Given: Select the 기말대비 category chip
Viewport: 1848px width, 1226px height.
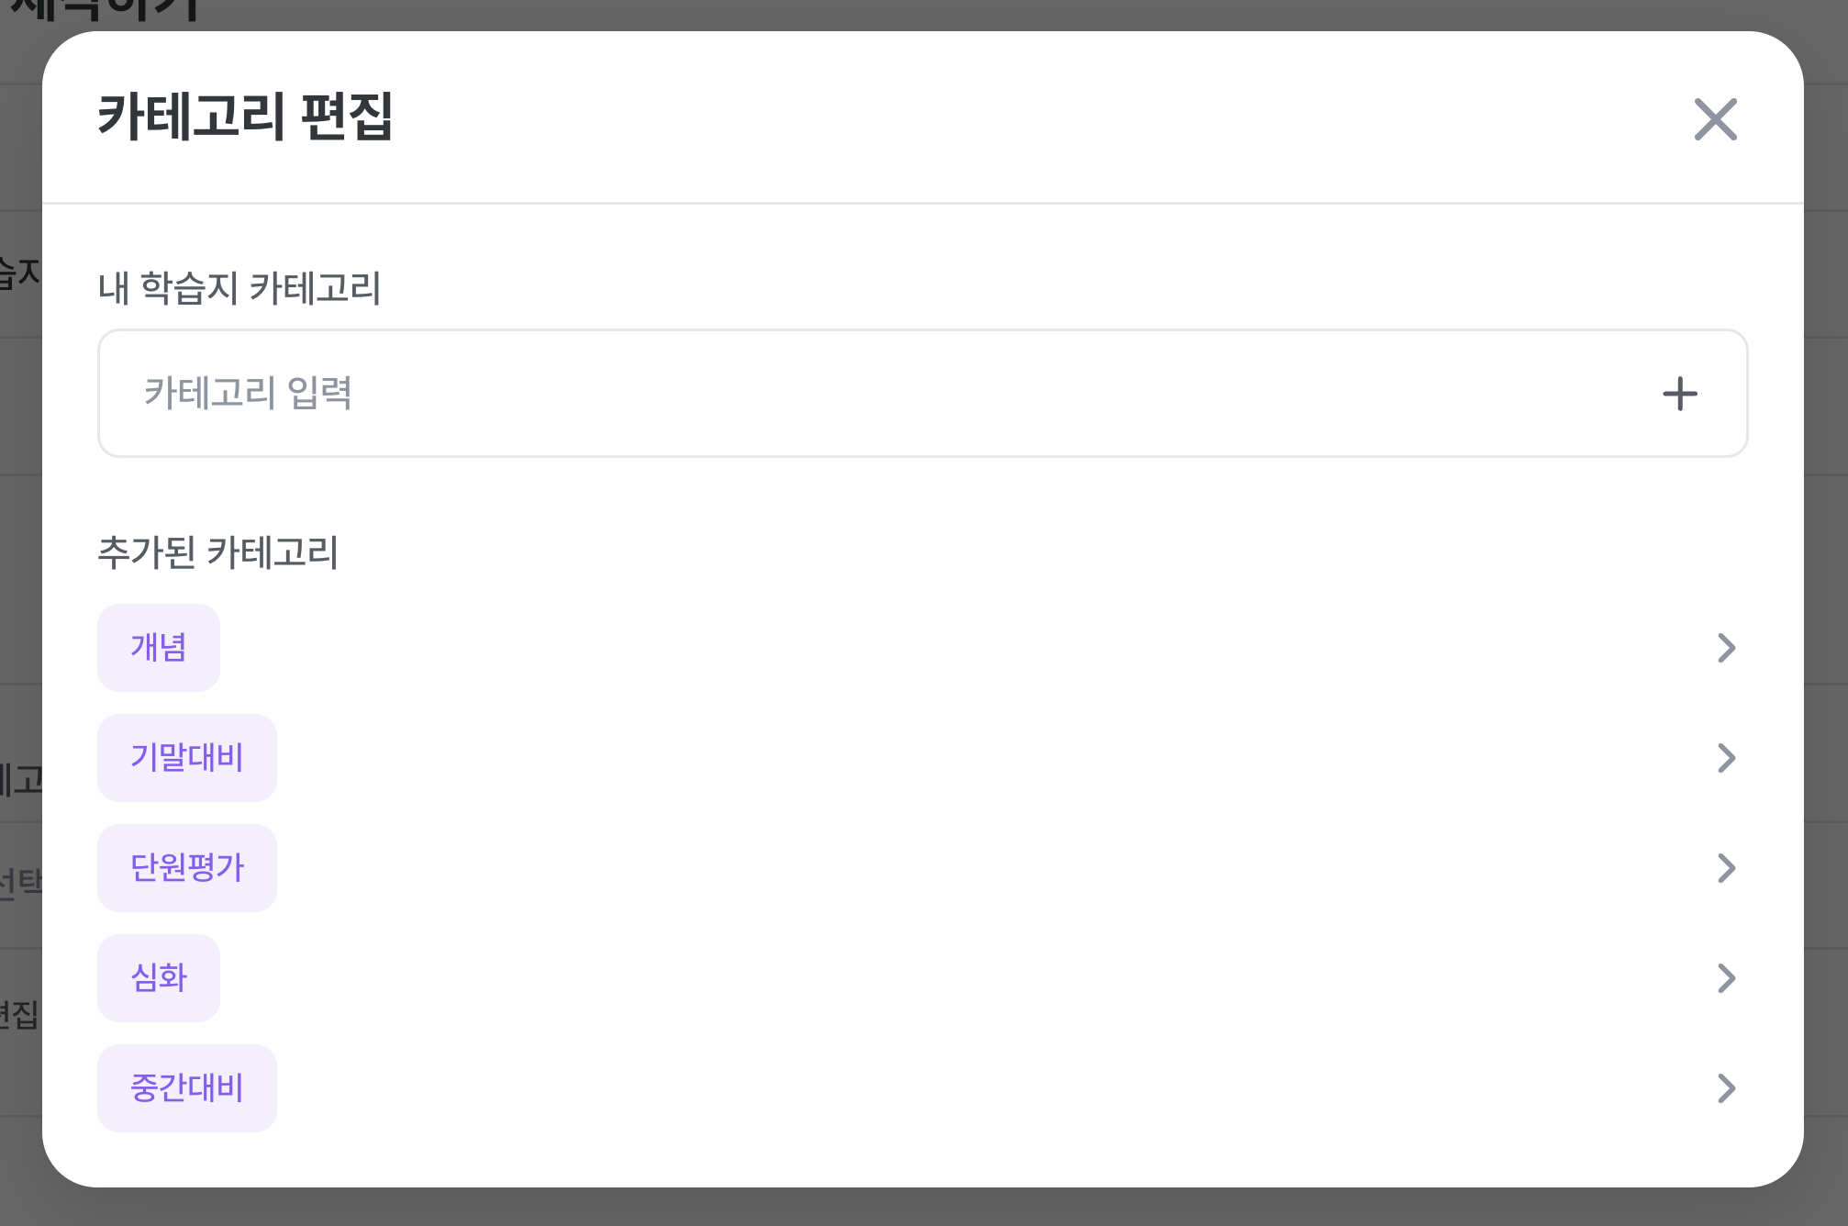Looking at the screenshot, I should (187, 758).
